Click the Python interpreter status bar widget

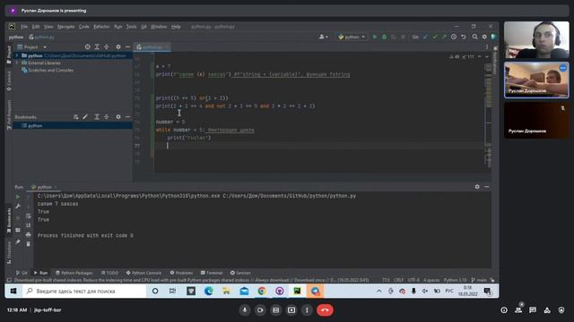(x=455, y=280)
